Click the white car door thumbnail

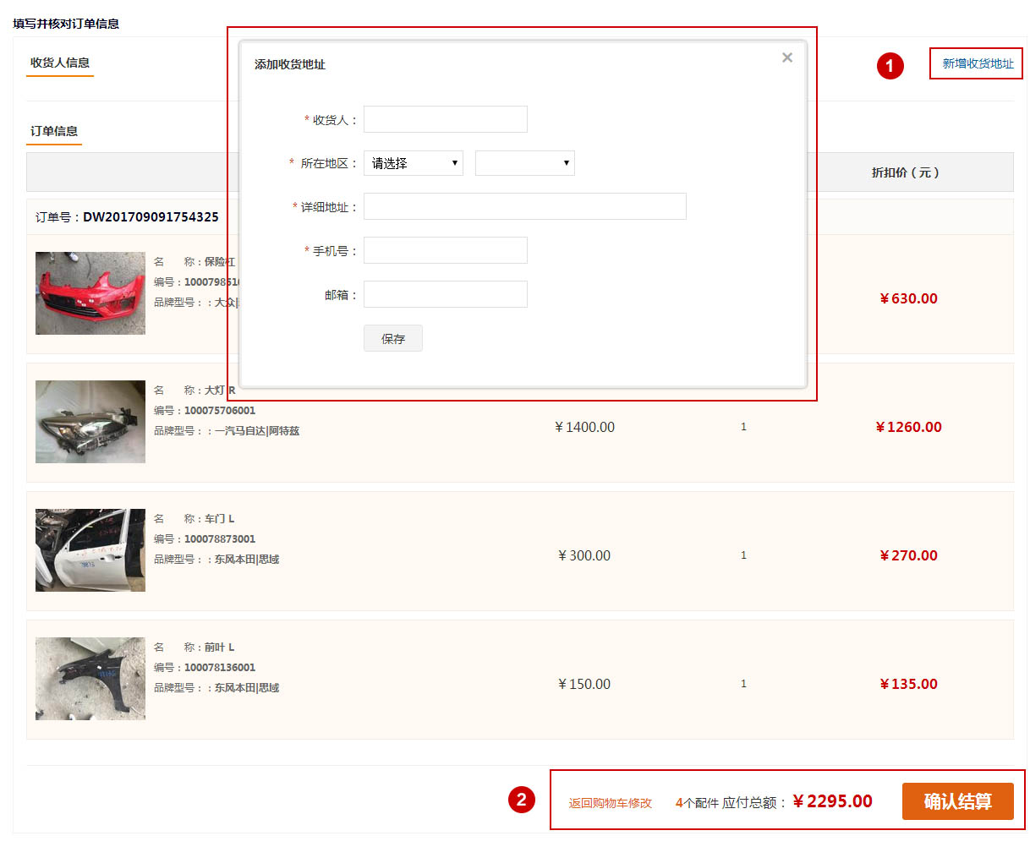click(90, 550)
